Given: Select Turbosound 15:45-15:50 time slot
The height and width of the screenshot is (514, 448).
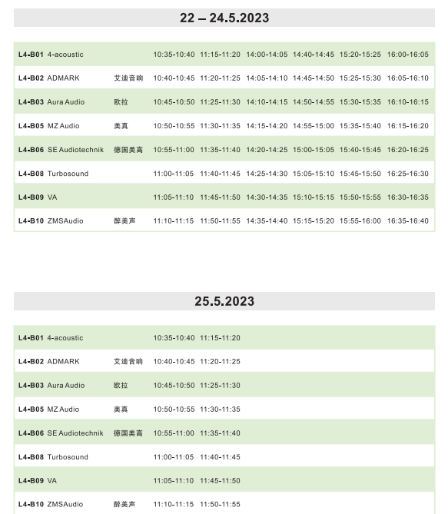Looking at the screenshot, I should (360, 174).
